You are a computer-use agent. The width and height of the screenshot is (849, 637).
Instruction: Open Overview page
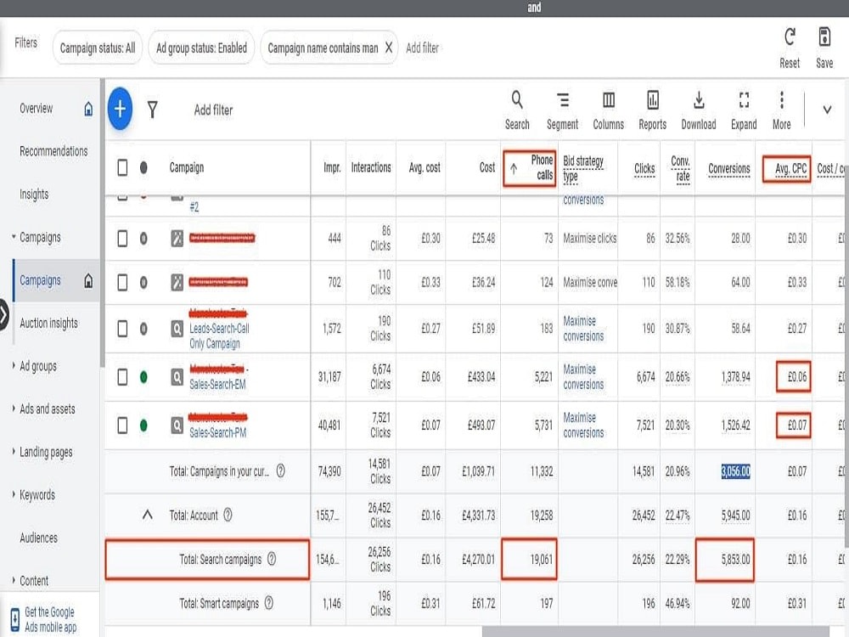[37, 109]
